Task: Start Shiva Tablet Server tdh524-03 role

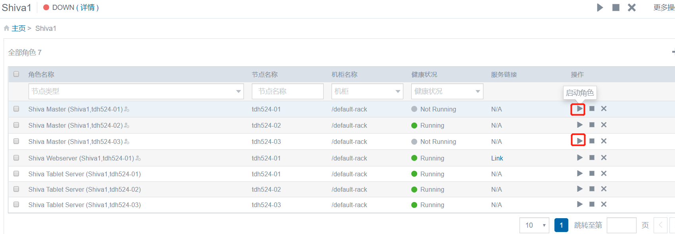Action: tap(579, 204)
